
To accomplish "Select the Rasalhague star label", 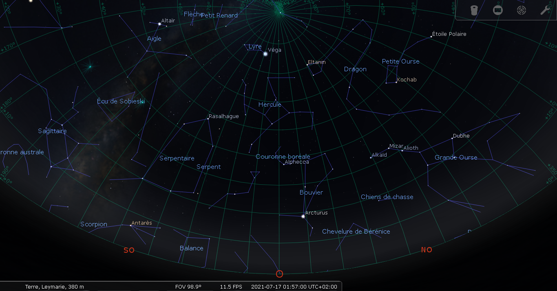I will [x=224, y=116].
